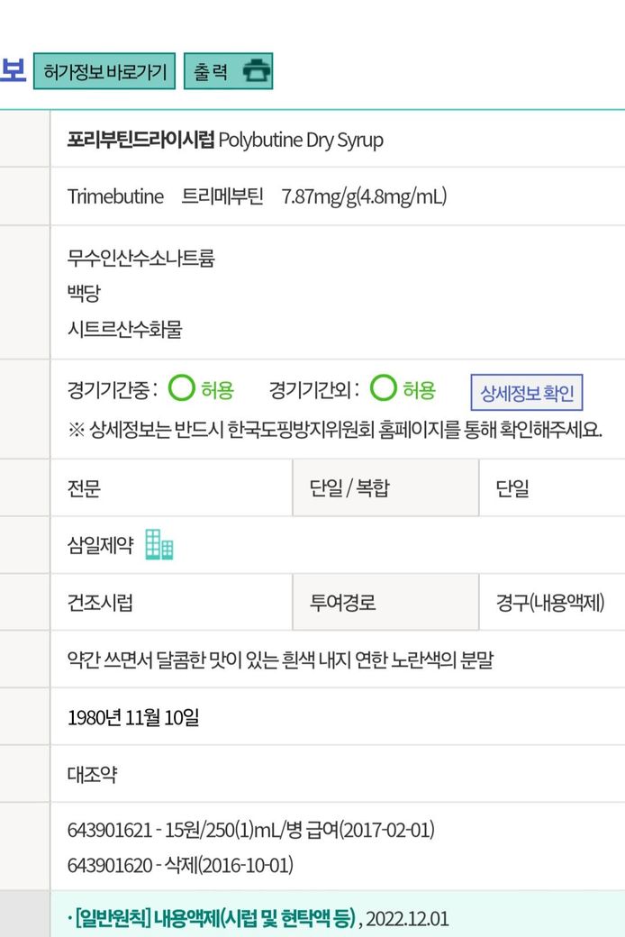Click the 경구(내용액제) route value

point(550,603)
